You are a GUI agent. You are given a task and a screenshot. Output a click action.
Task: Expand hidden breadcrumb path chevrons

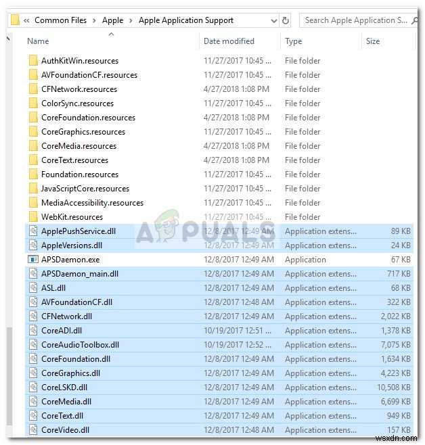coord(26,20)
